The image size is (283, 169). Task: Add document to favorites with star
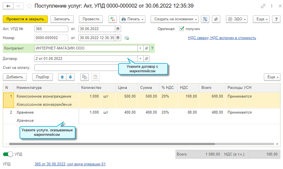(29, 6)
